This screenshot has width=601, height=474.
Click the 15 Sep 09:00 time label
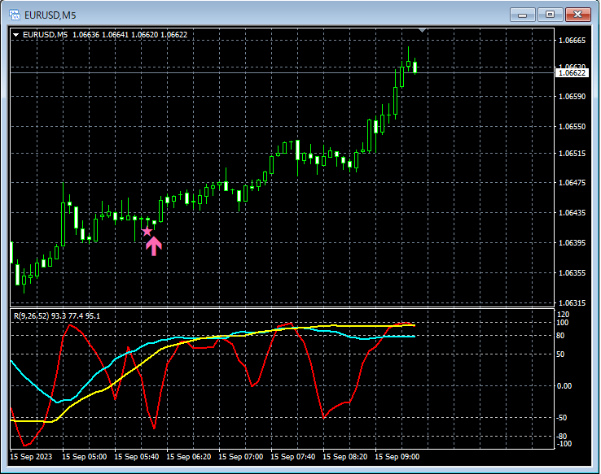pyautogui.click(x=397, y=457)
